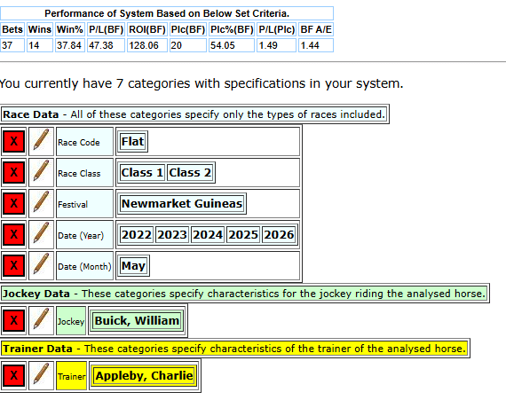Click the green Jockey label cell
This screenshot has height=408, width=506.
pos(71,321)
